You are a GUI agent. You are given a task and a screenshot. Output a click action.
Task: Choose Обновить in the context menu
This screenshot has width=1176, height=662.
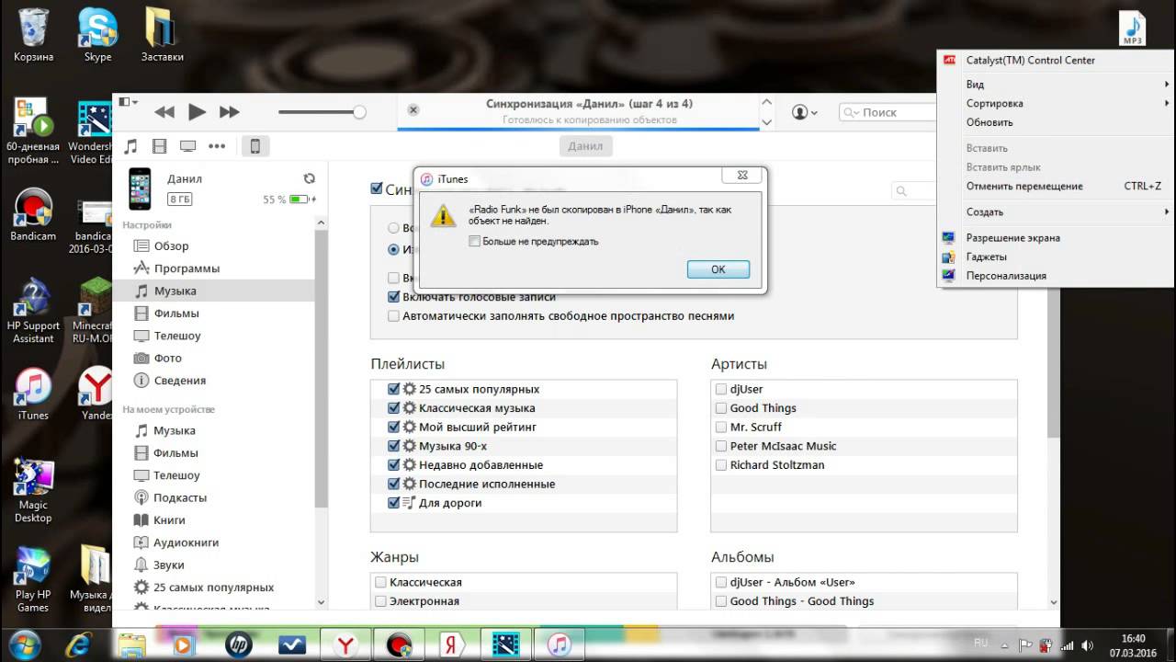(1056, 122)
